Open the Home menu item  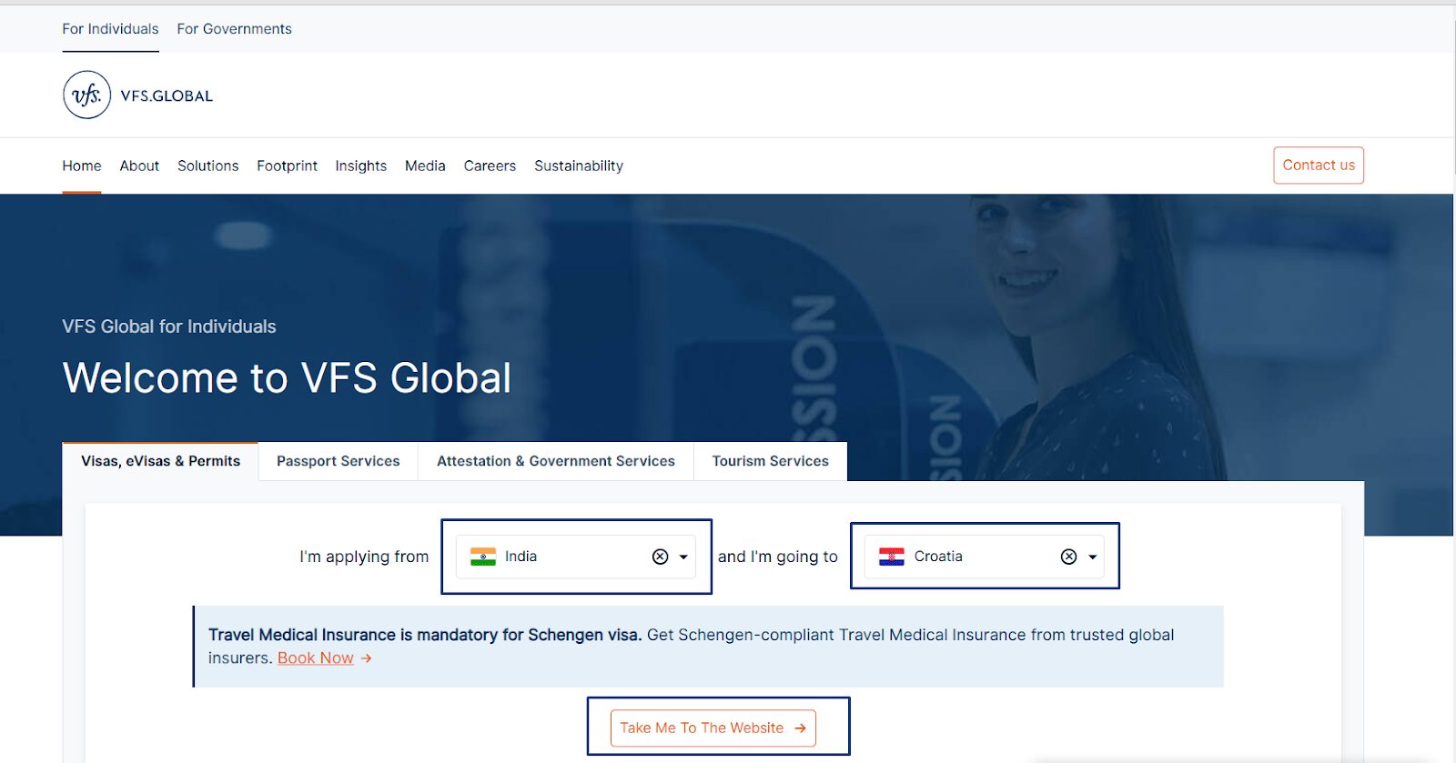point(82,166)
